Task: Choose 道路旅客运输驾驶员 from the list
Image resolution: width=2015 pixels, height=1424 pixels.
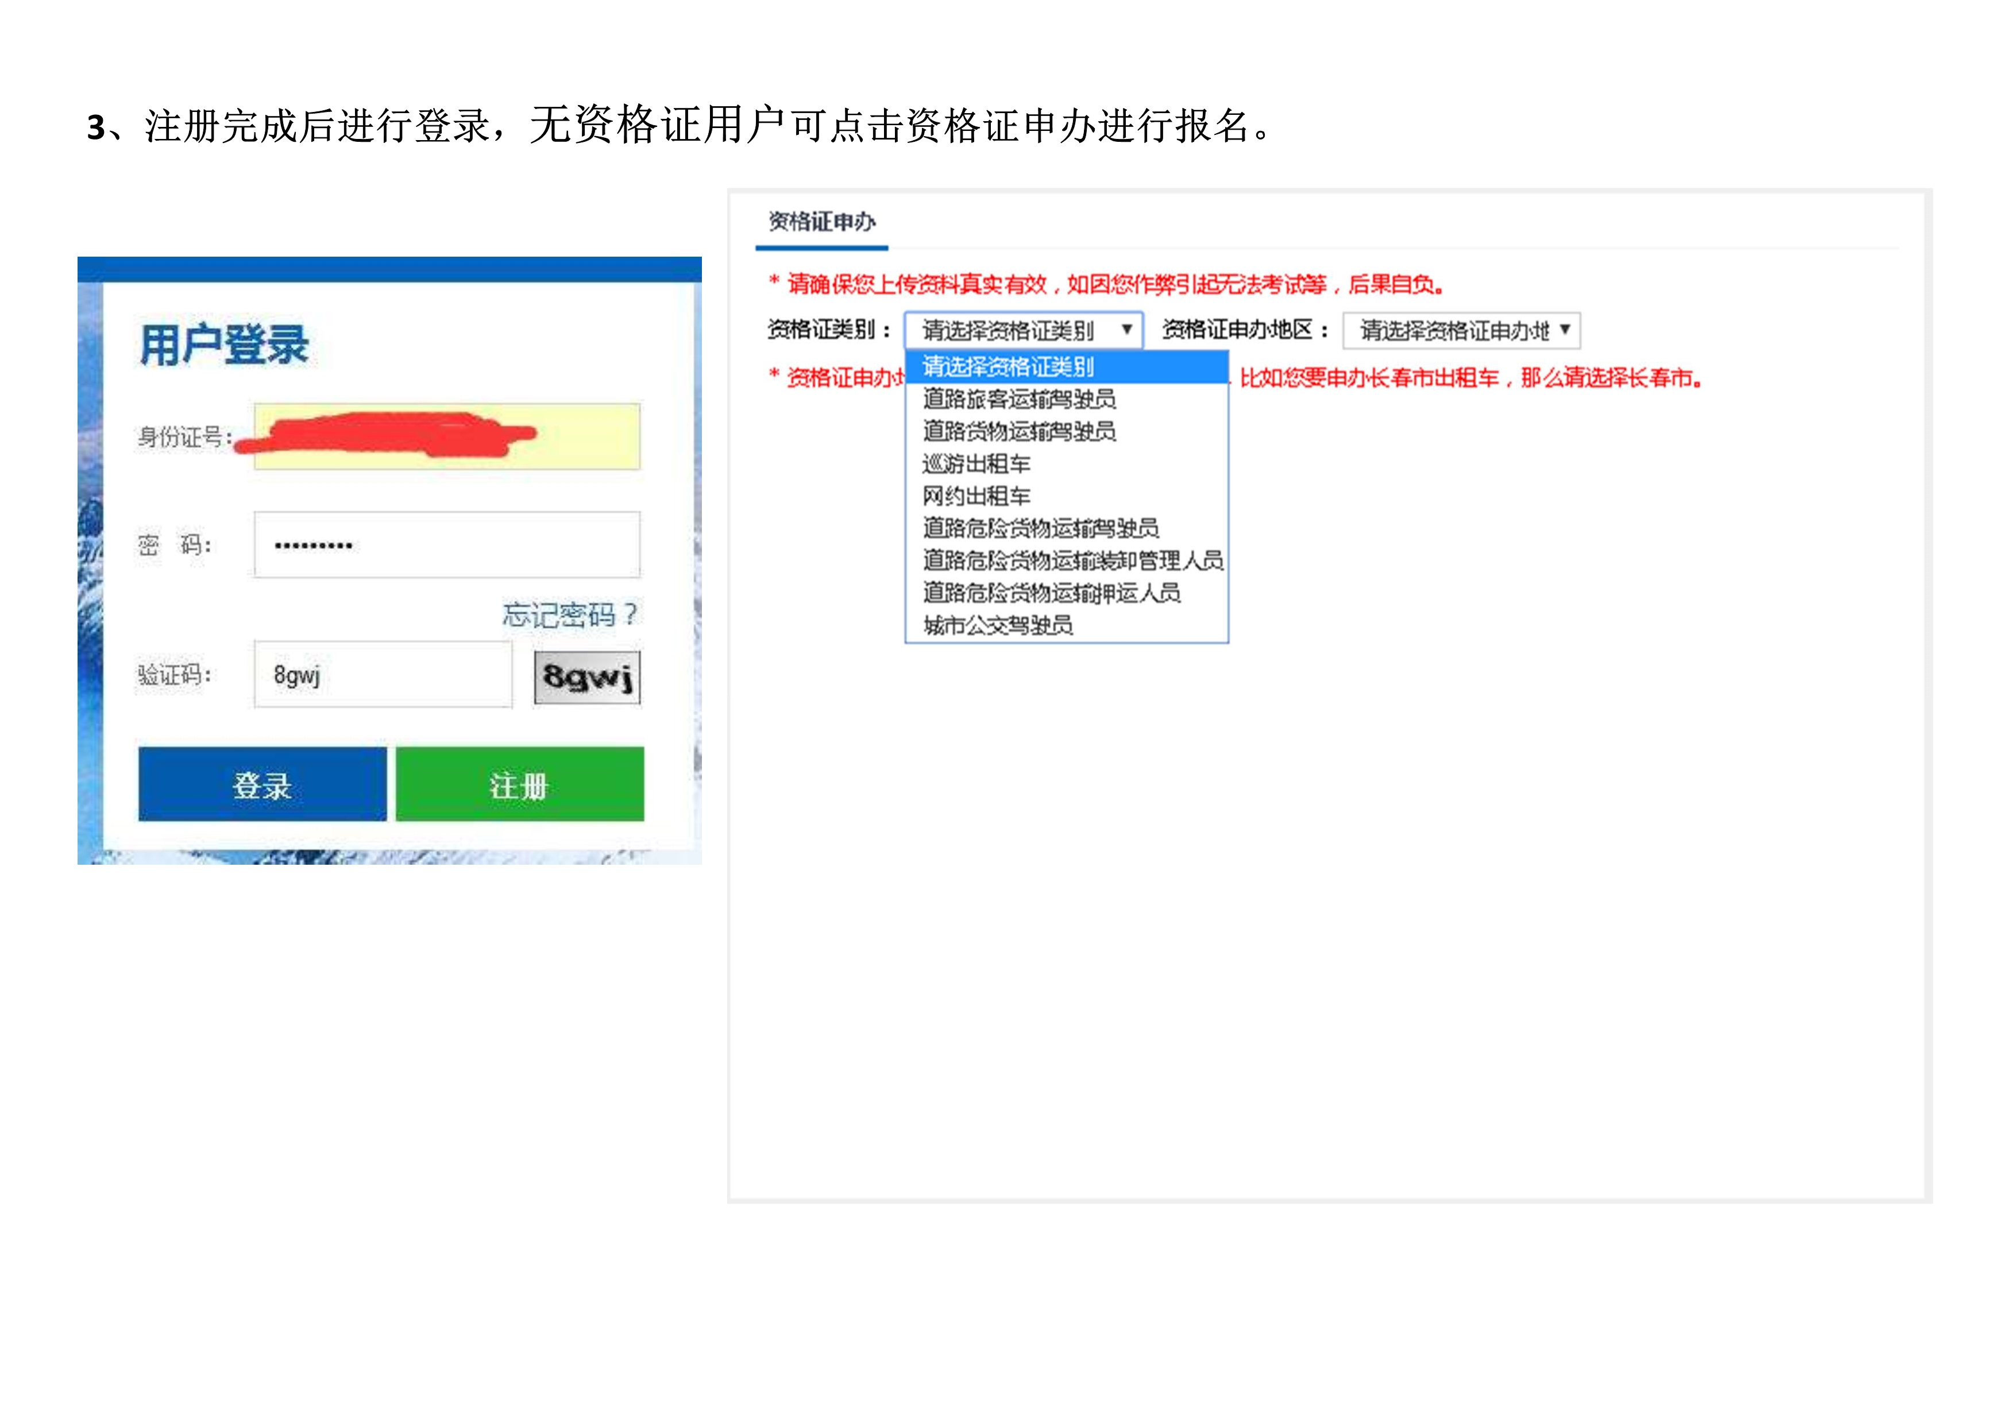Action: (1019, 399)
